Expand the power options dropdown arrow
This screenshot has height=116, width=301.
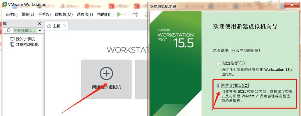tap(125, 14)
